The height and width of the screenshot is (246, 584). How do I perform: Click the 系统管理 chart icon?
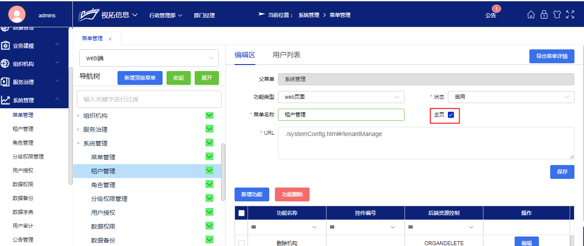[x=5, y=100]
